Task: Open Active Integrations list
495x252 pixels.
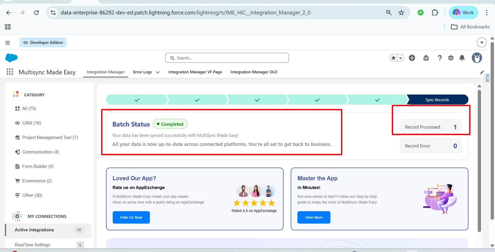Action: point(48,230)
